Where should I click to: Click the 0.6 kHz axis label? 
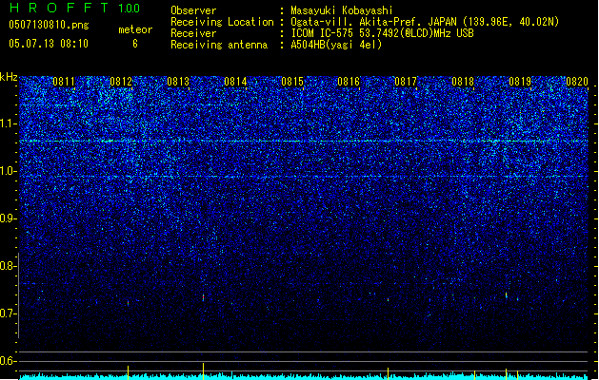click(9, 361)
